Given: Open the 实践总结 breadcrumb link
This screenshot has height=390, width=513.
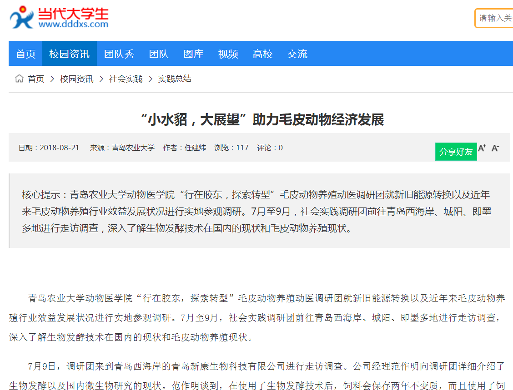Looking at the screenshot, I should pyautogui.click(x=175, y=79).
